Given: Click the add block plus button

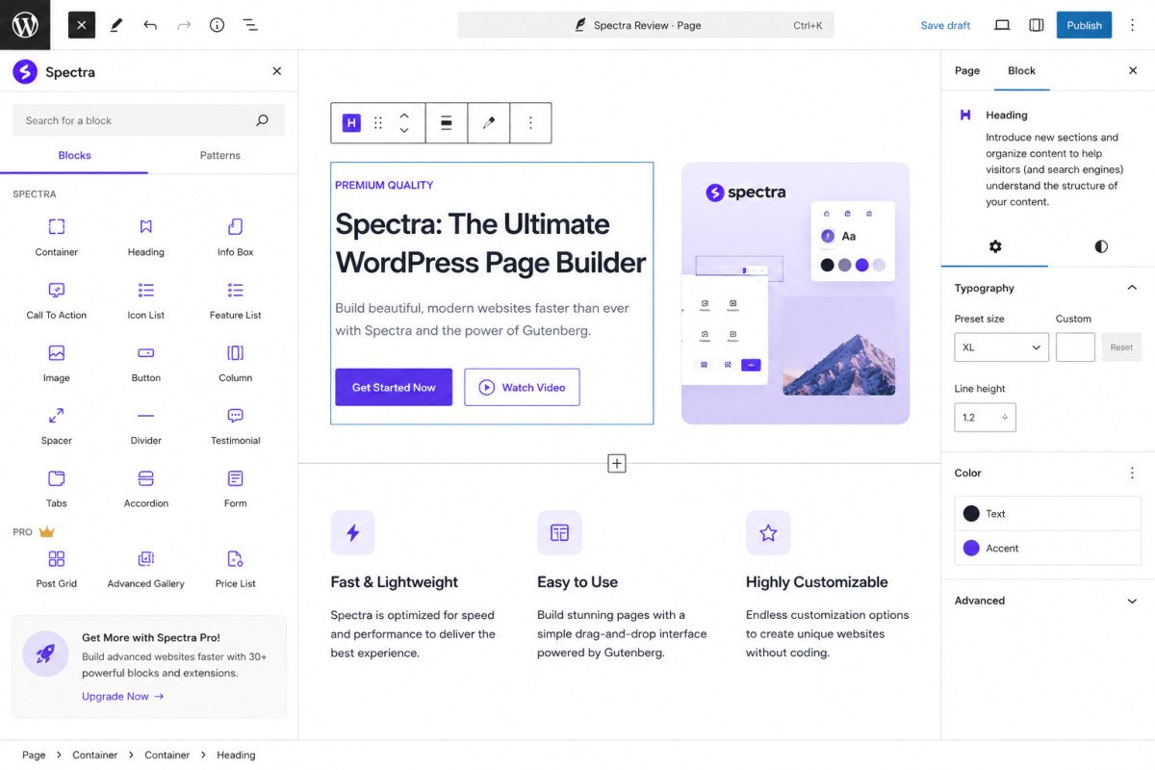Looking at the screenshot, I should coord(617,464).
